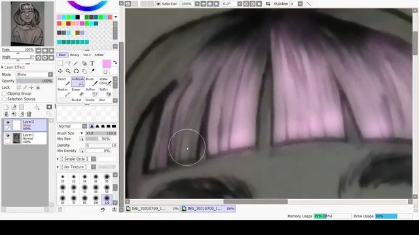Switch to the Artistic tool tab

click(x=99, y=55)
